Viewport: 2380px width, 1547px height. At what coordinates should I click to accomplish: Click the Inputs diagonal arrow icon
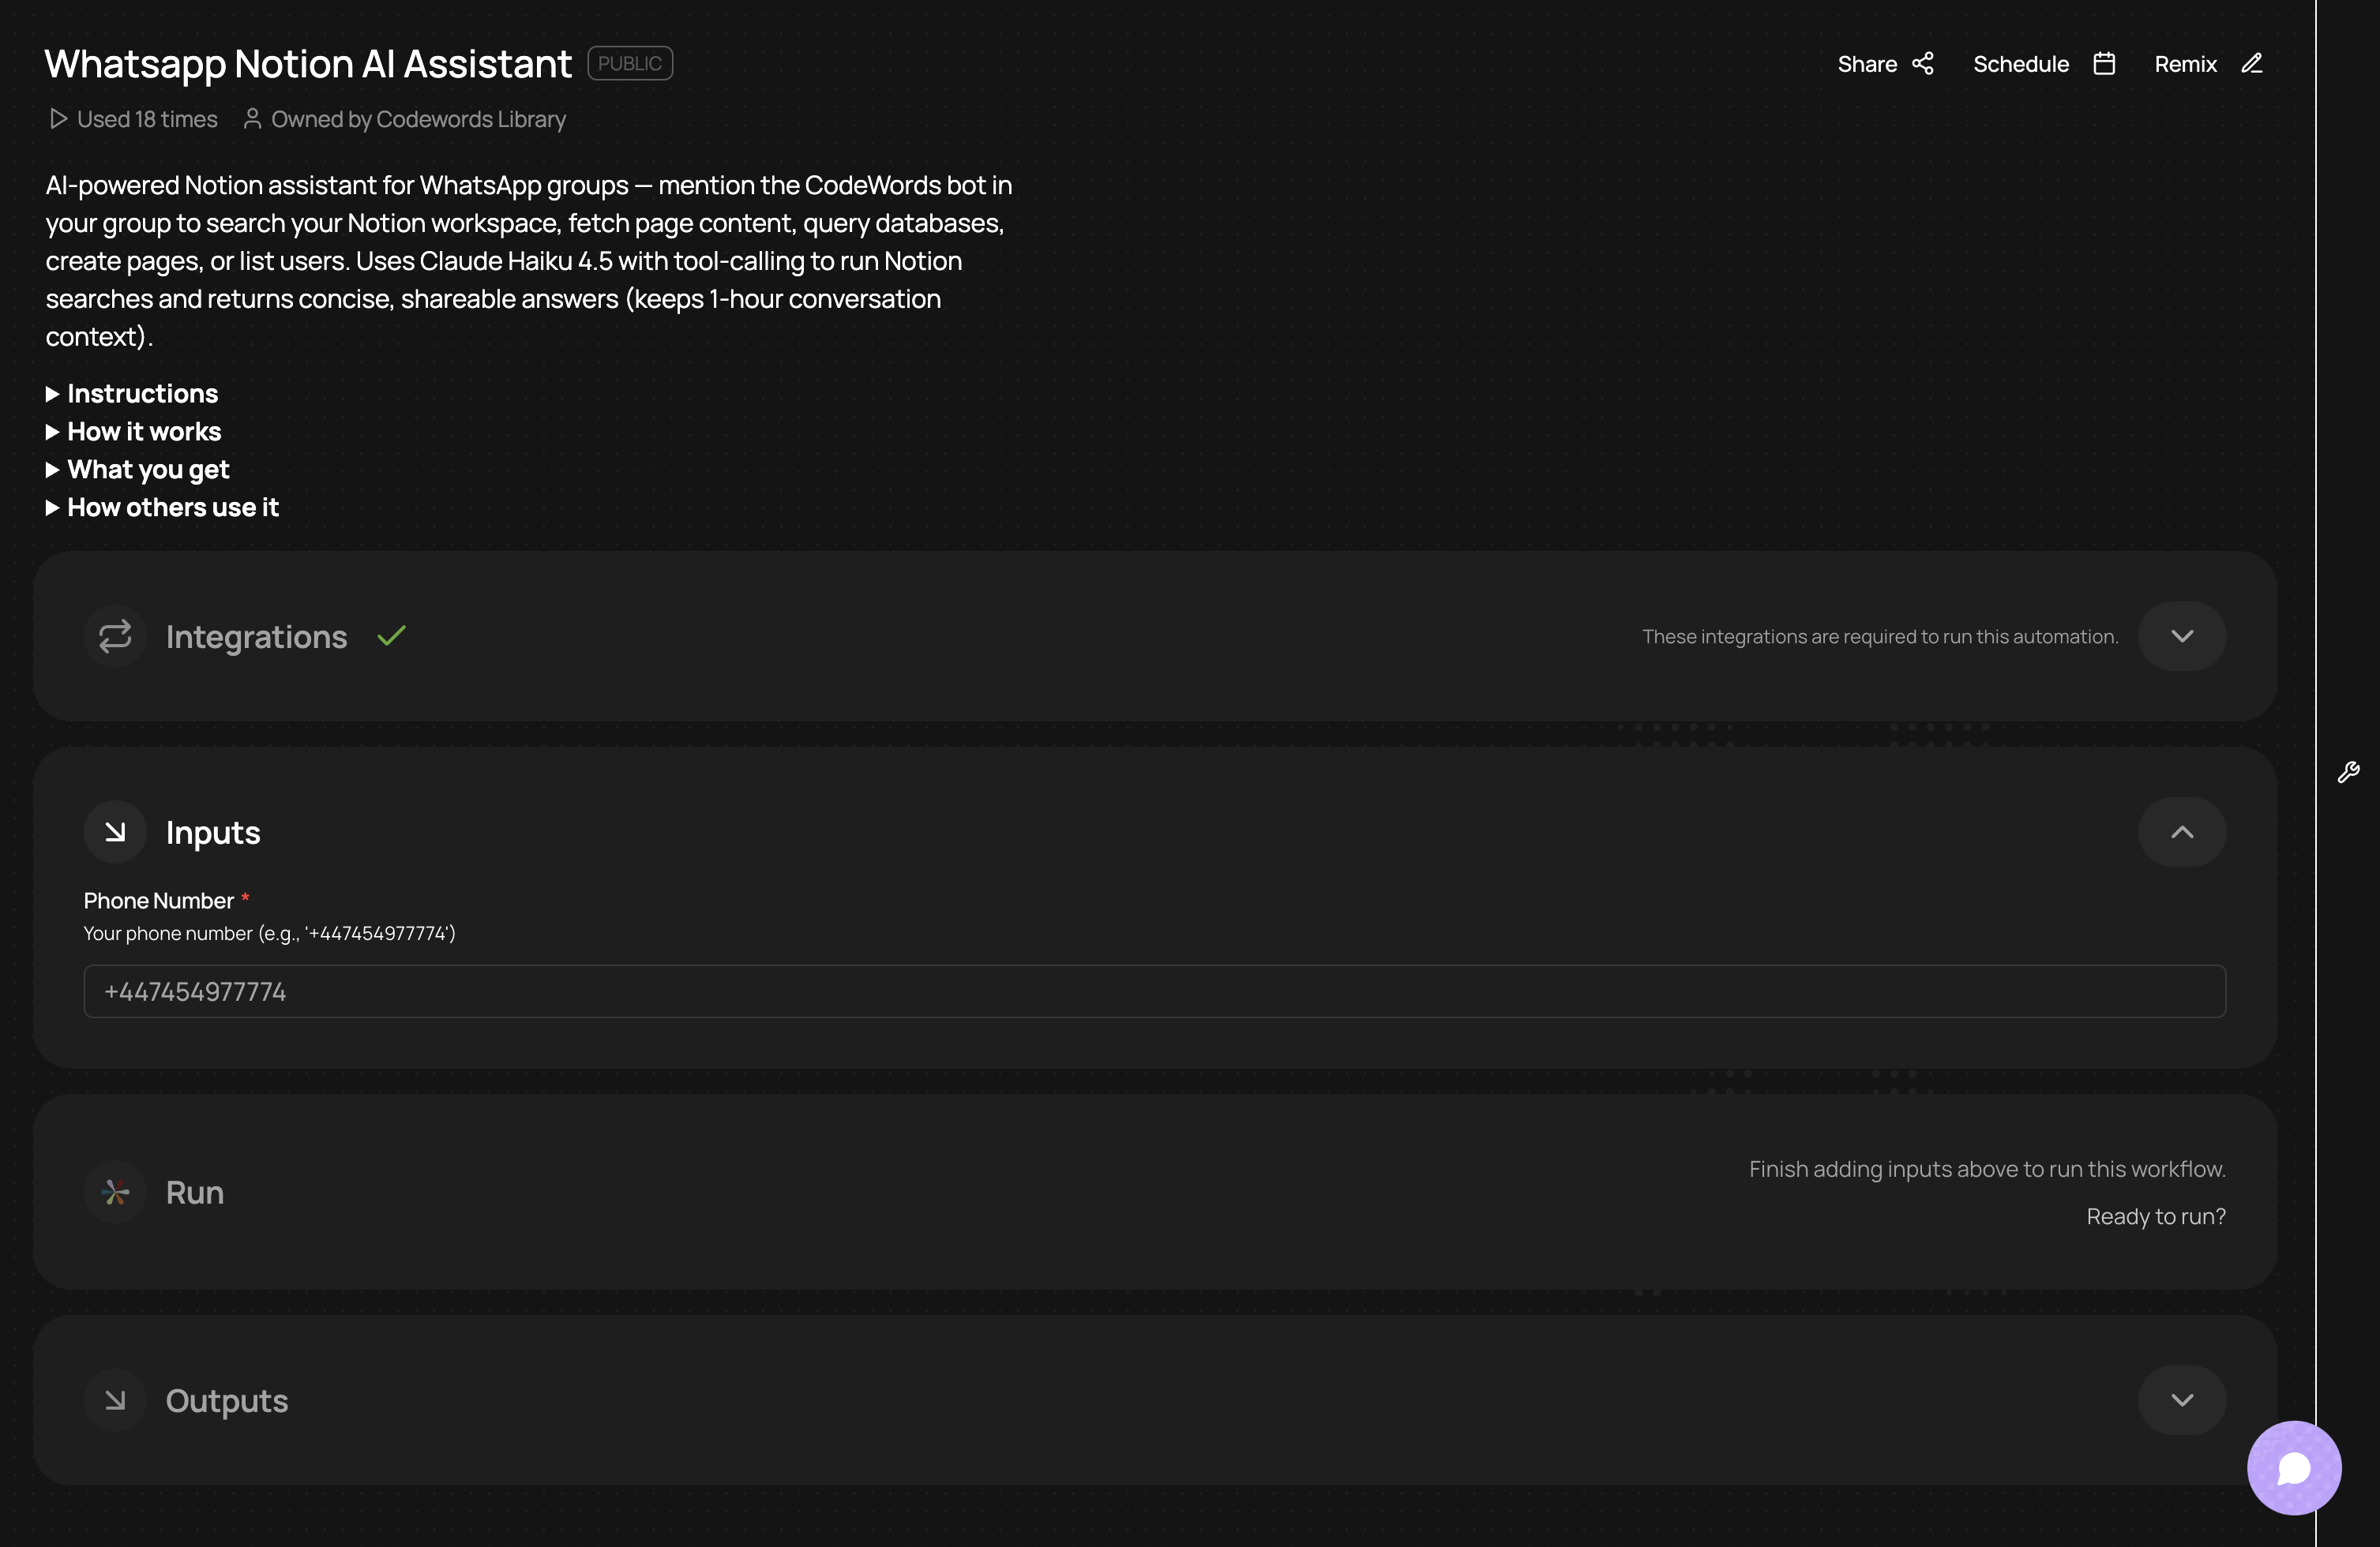[x=115, y=831]
